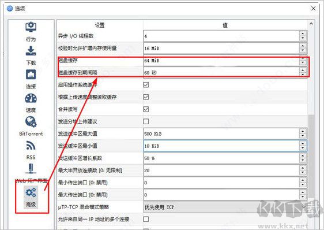The height and width of the screenshot is (230, 324).
Task: Decrease the 异步 I/O 线程数 value
Action: coord(303,38)
